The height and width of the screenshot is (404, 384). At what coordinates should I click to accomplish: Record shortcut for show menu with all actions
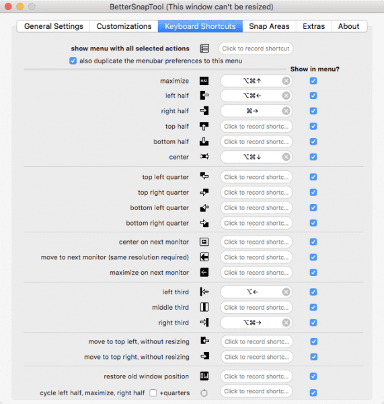click(256, 48)
